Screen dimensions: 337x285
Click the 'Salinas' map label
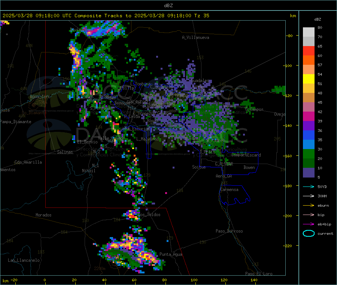coord(65,152)
